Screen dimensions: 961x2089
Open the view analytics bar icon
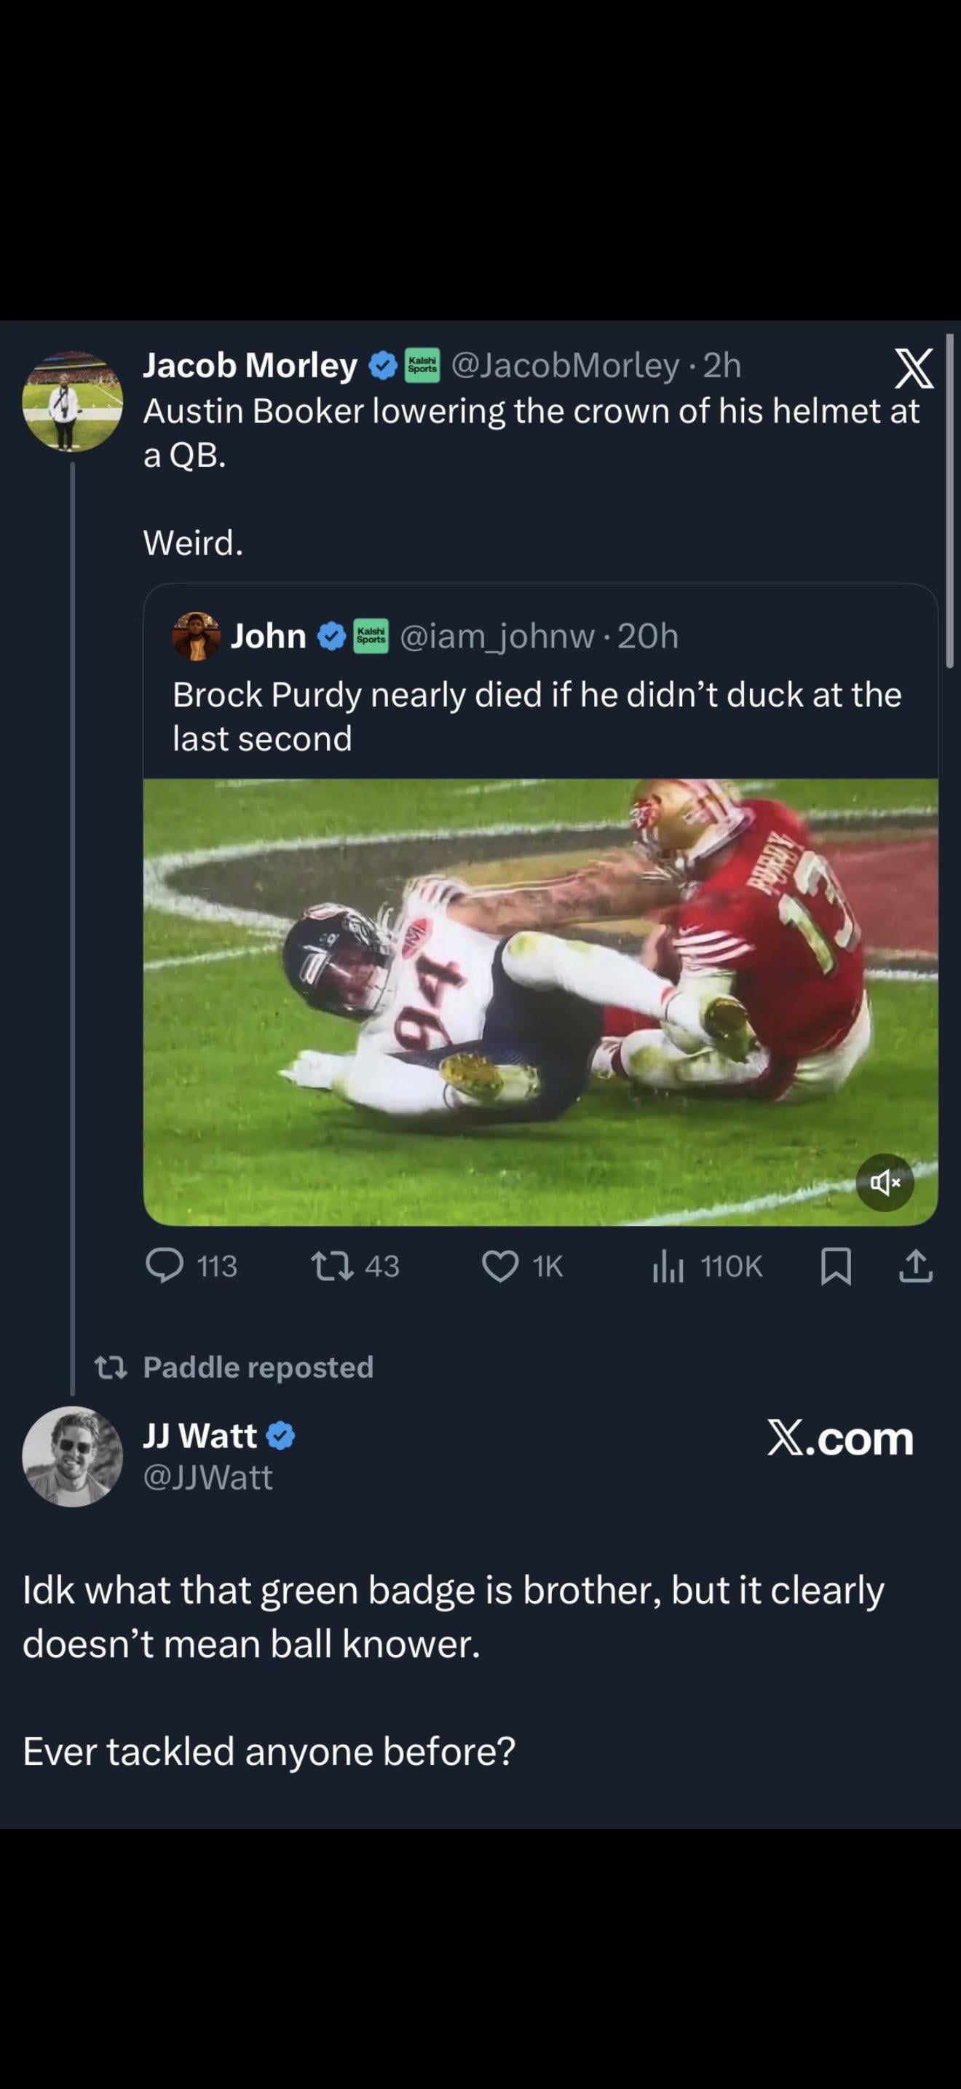(x=668, y=1266)
